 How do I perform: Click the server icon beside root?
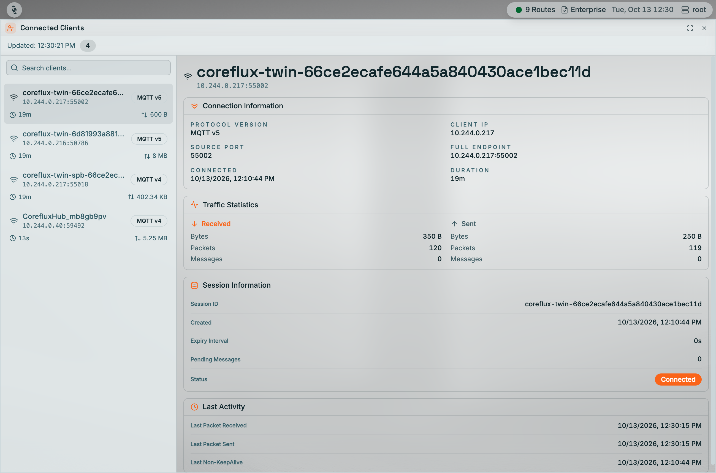[x=685, y=10]
